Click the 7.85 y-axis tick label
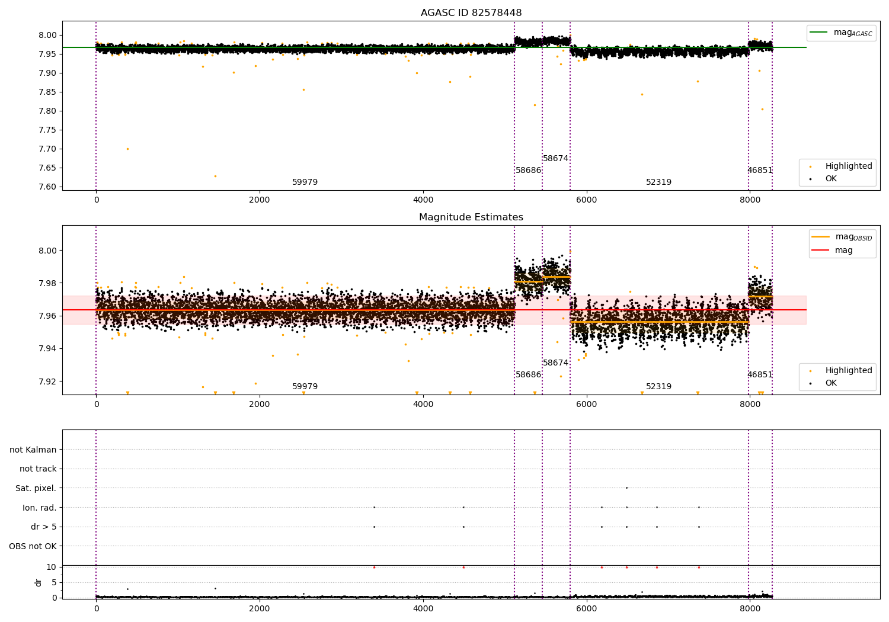 (48, 92)
